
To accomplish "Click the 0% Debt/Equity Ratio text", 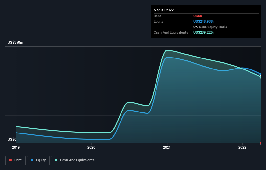I will (210, 27).
